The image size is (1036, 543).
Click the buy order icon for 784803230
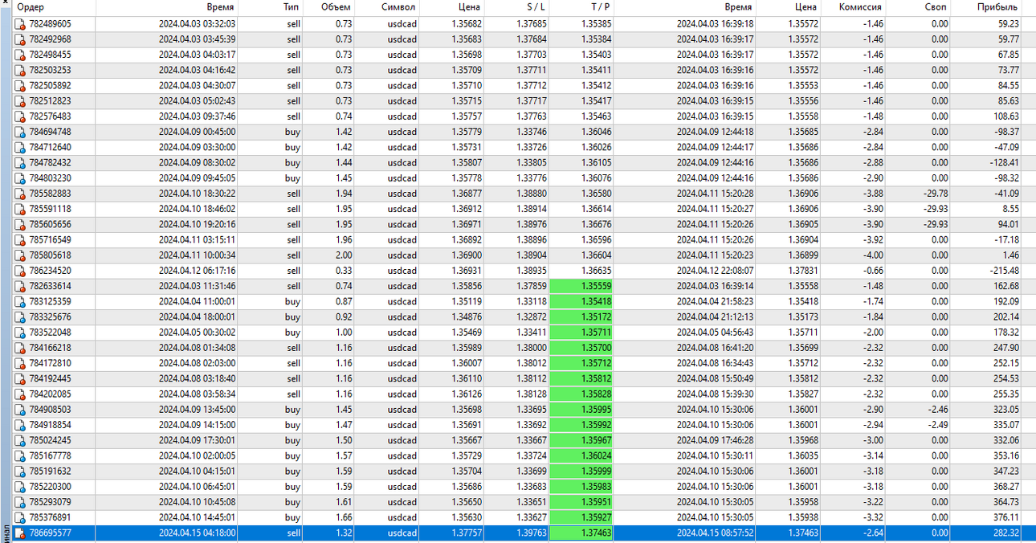pyautogui.click(x=20, y=178)
